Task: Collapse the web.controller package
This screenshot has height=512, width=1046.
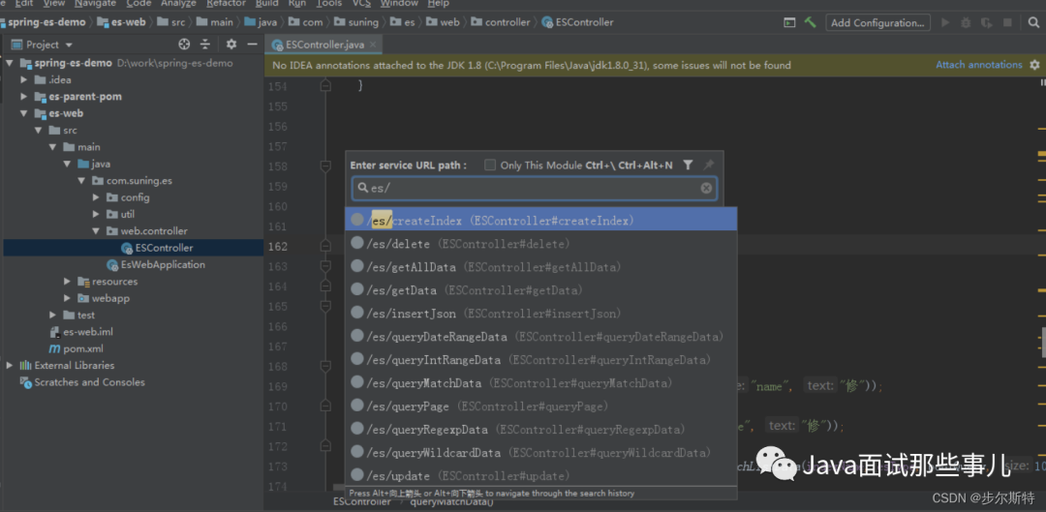Action: 97,231
